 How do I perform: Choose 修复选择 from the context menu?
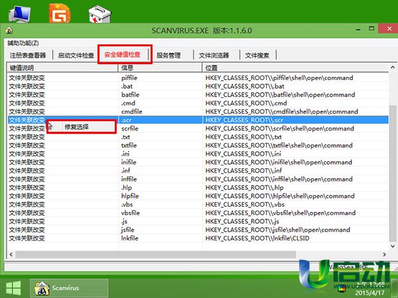tap(81, 127)
